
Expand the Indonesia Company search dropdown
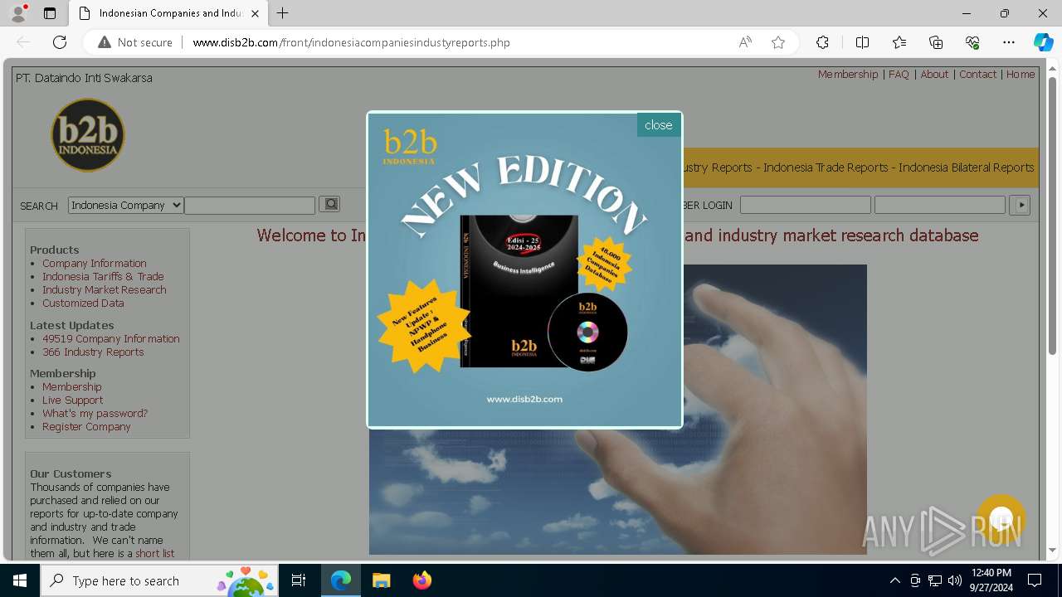tap(126, 205)
